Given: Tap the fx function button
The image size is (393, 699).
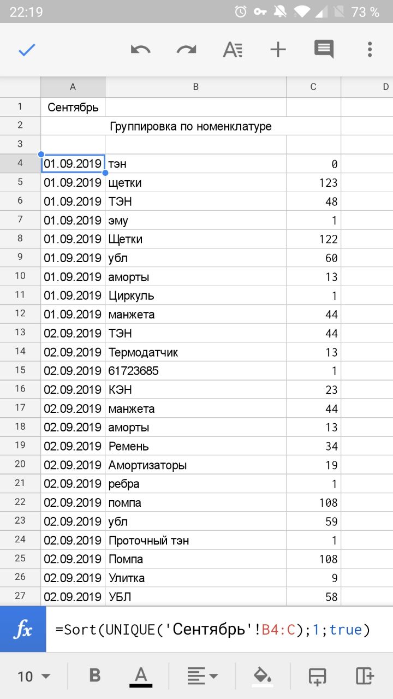Looking at the screenshot, I should (x=23, y=630).
